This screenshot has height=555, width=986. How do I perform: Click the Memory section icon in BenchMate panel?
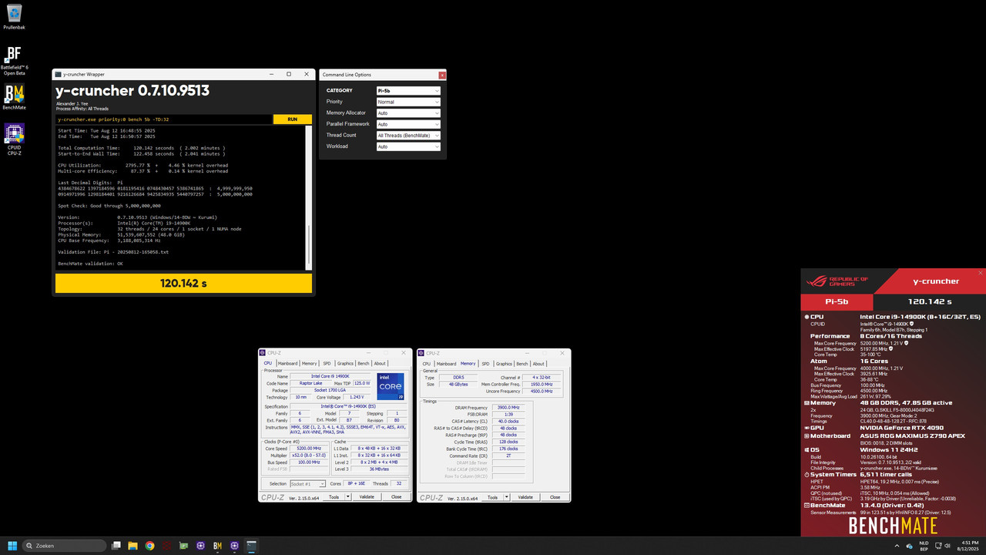coord(807,402)
